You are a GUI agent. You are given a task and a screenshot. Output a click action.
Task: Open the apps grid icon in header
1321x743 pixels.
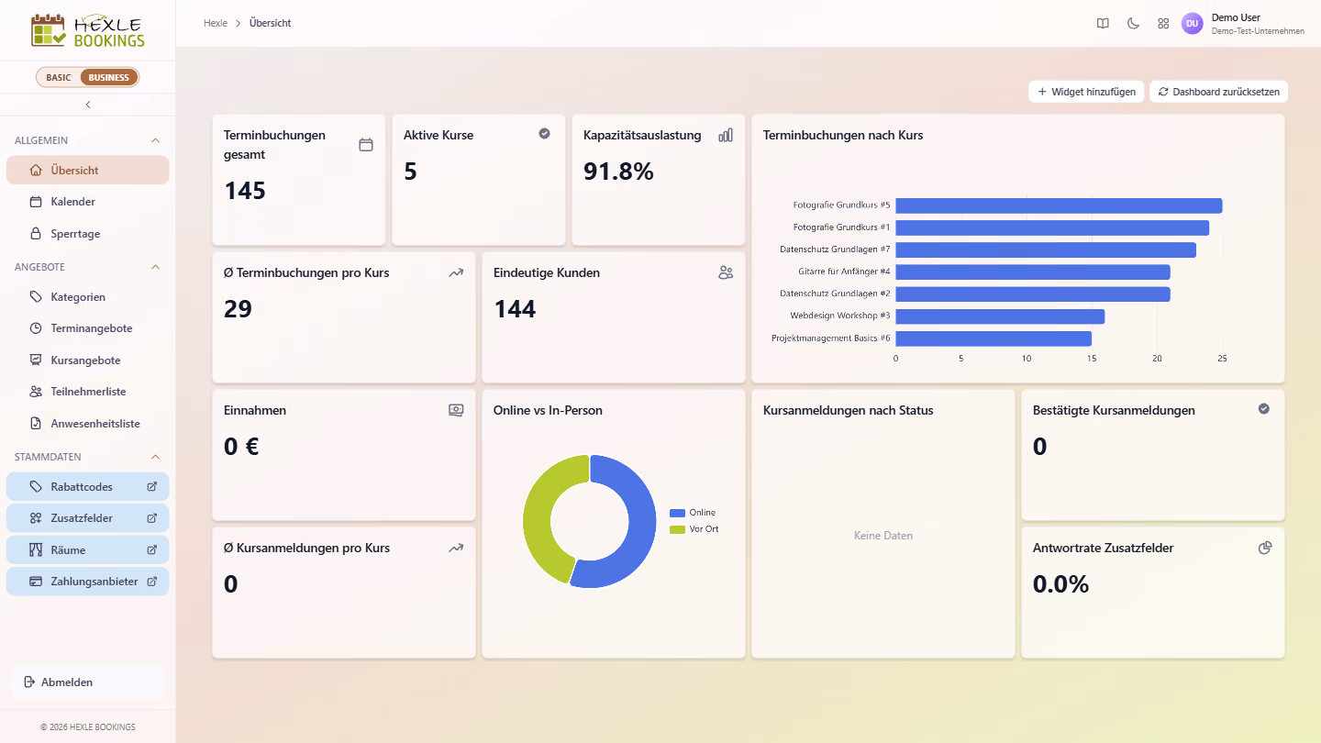pyautogui.click(x=1163, y=23)
